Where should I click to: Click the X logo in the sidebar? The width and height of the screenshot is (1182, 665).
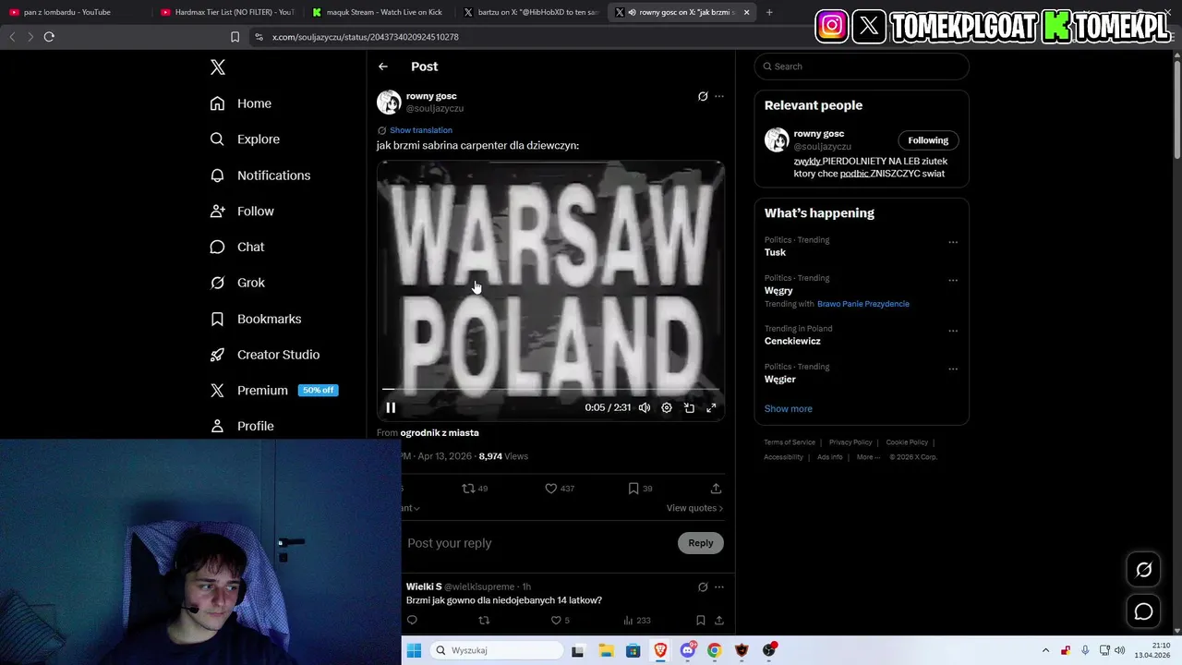pyautogui.click(x=218, y=67)
